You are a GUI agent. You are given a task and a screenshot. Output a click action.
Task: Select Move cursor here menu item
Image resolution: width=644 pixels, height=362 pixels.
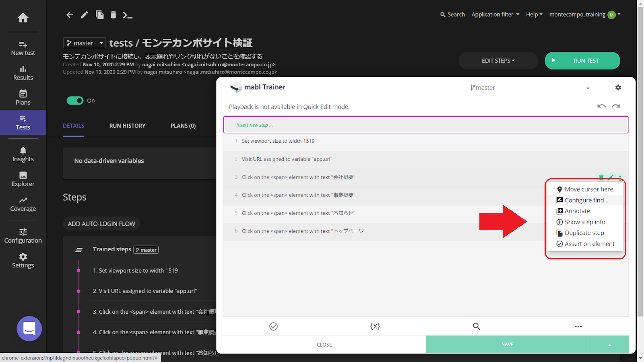pyautogui.click(x=585, y=189)
